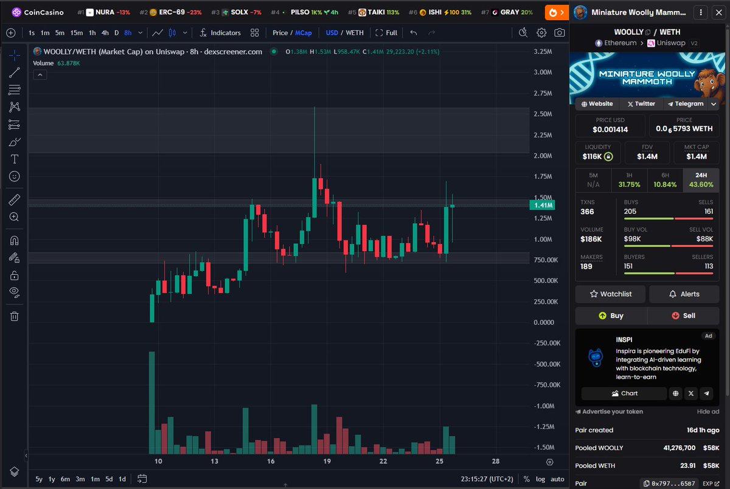This screenshot has height=489, width=730.
Task: Open the Indicators dialog
Action: [x=220, y=33]
